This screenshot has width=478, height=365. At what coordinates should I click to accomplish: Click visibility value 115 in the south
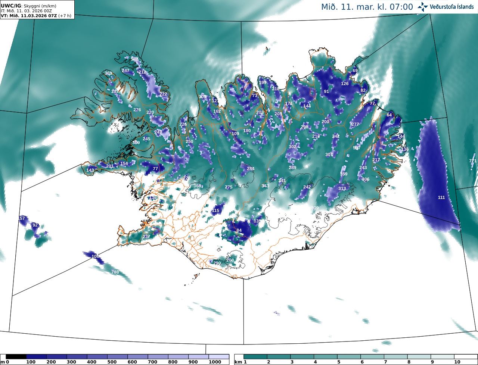(x=215, y=210)
